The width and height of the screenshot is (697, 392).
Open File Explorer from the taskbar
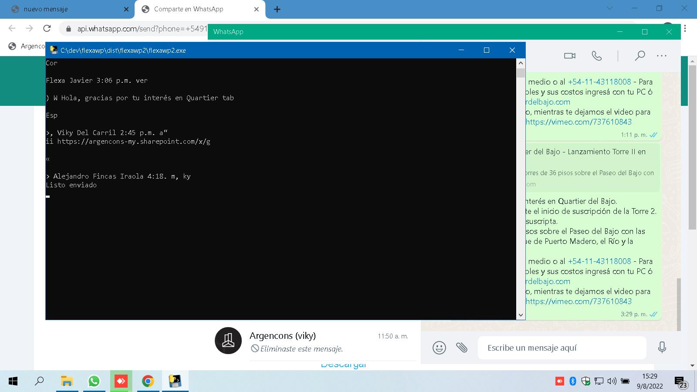click(x=67, y=382)
